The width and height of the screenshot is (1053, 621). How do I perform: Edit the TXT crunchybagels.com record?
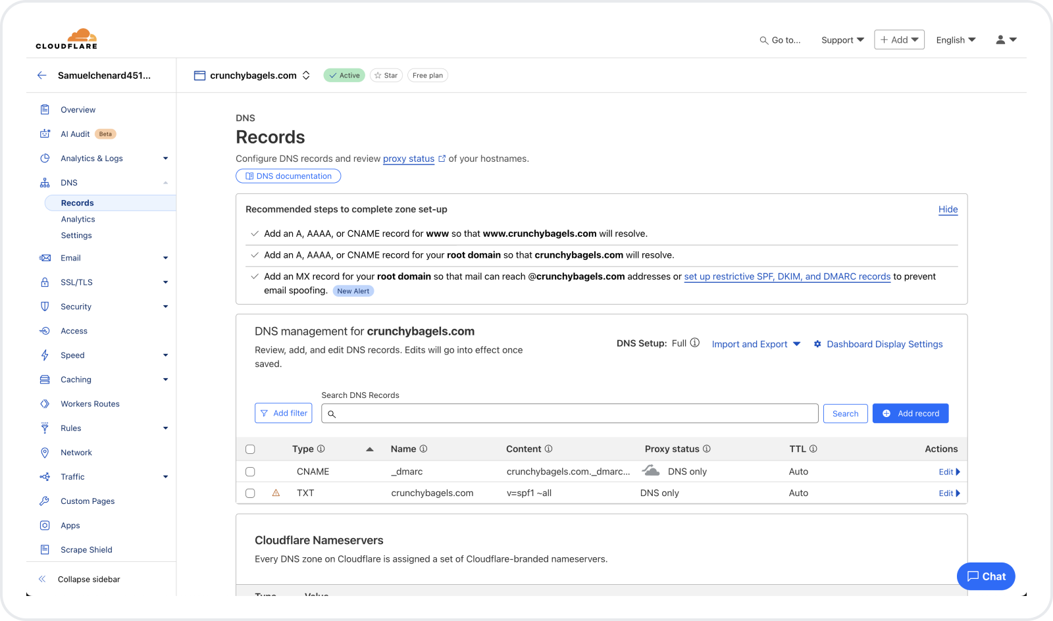tap(949, 493)
